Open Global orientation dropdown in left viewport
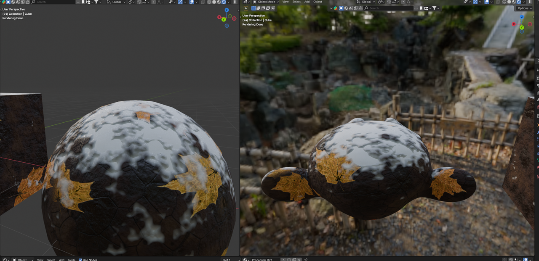Image resolution: width=539 pixels, height=261 pixels. [x=116, y=2]
